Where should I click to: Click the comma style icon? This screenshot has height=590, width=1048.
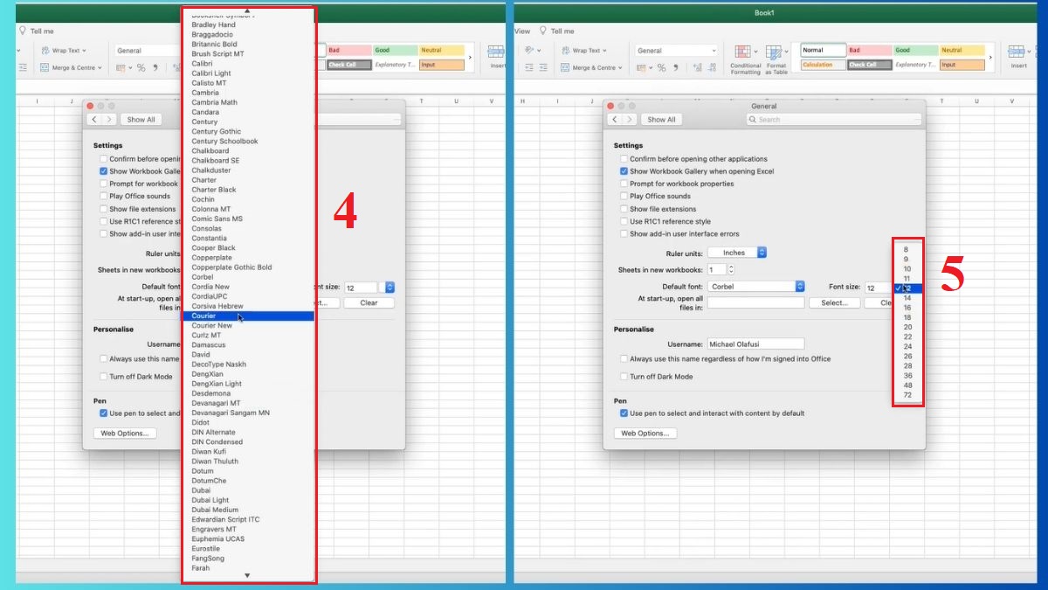click(x=675, y=67)
